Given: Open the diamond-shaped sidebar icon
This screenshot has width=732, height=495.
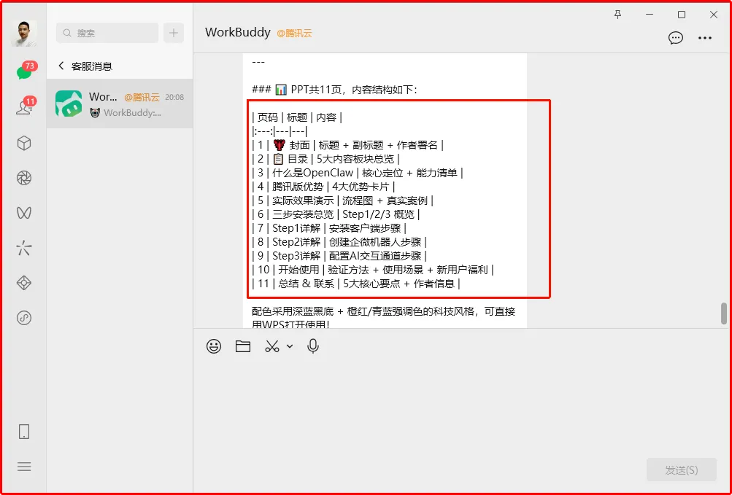Looking at the screenshot, I should (24, 283).
